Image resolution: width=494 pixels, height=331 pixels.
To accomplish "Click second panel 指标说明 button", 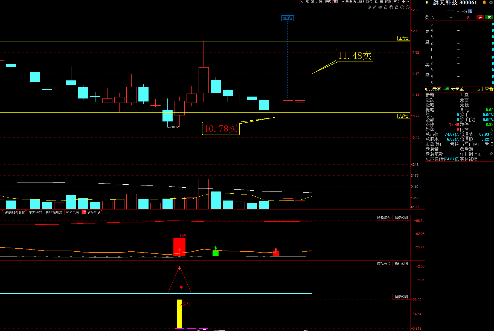I will pyautogui.click(x=401, y=263).
